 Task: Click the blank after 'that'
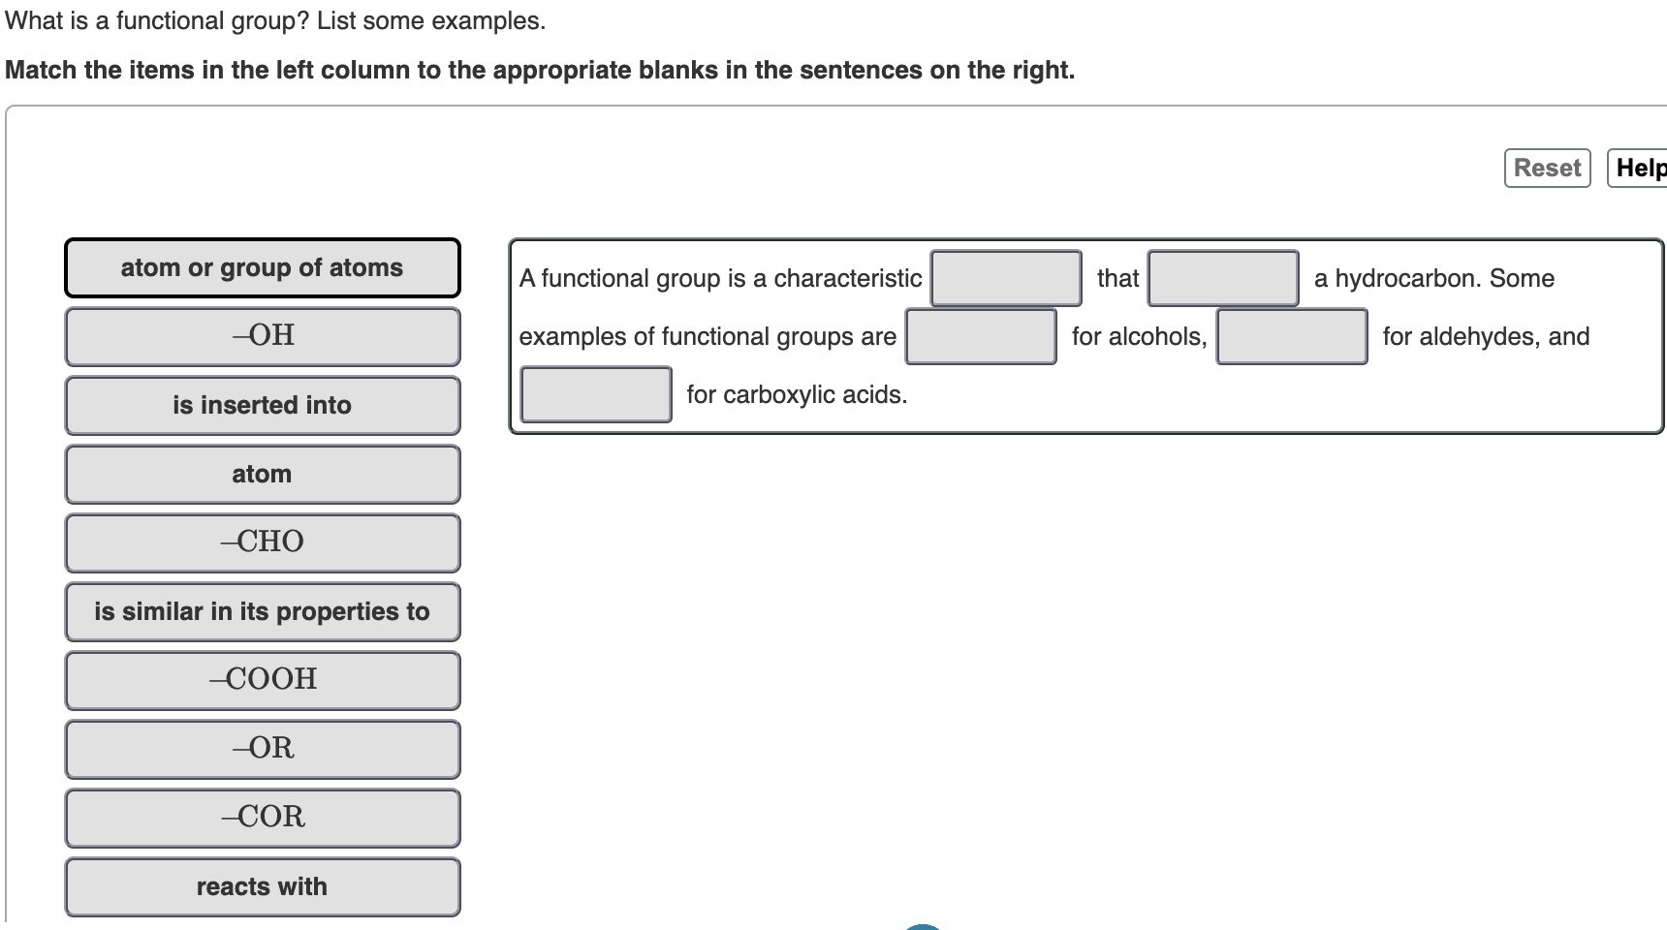click(x=1223, y=279)
